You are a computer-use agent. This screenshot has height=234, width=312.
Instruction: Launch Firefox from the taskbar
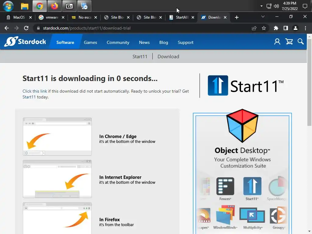tap(54, 6)
